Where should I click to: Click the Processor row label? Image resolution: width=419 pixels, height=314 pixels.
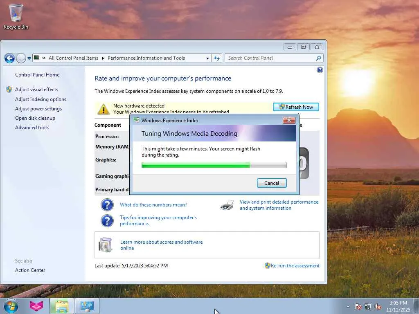tap(107, 137)
